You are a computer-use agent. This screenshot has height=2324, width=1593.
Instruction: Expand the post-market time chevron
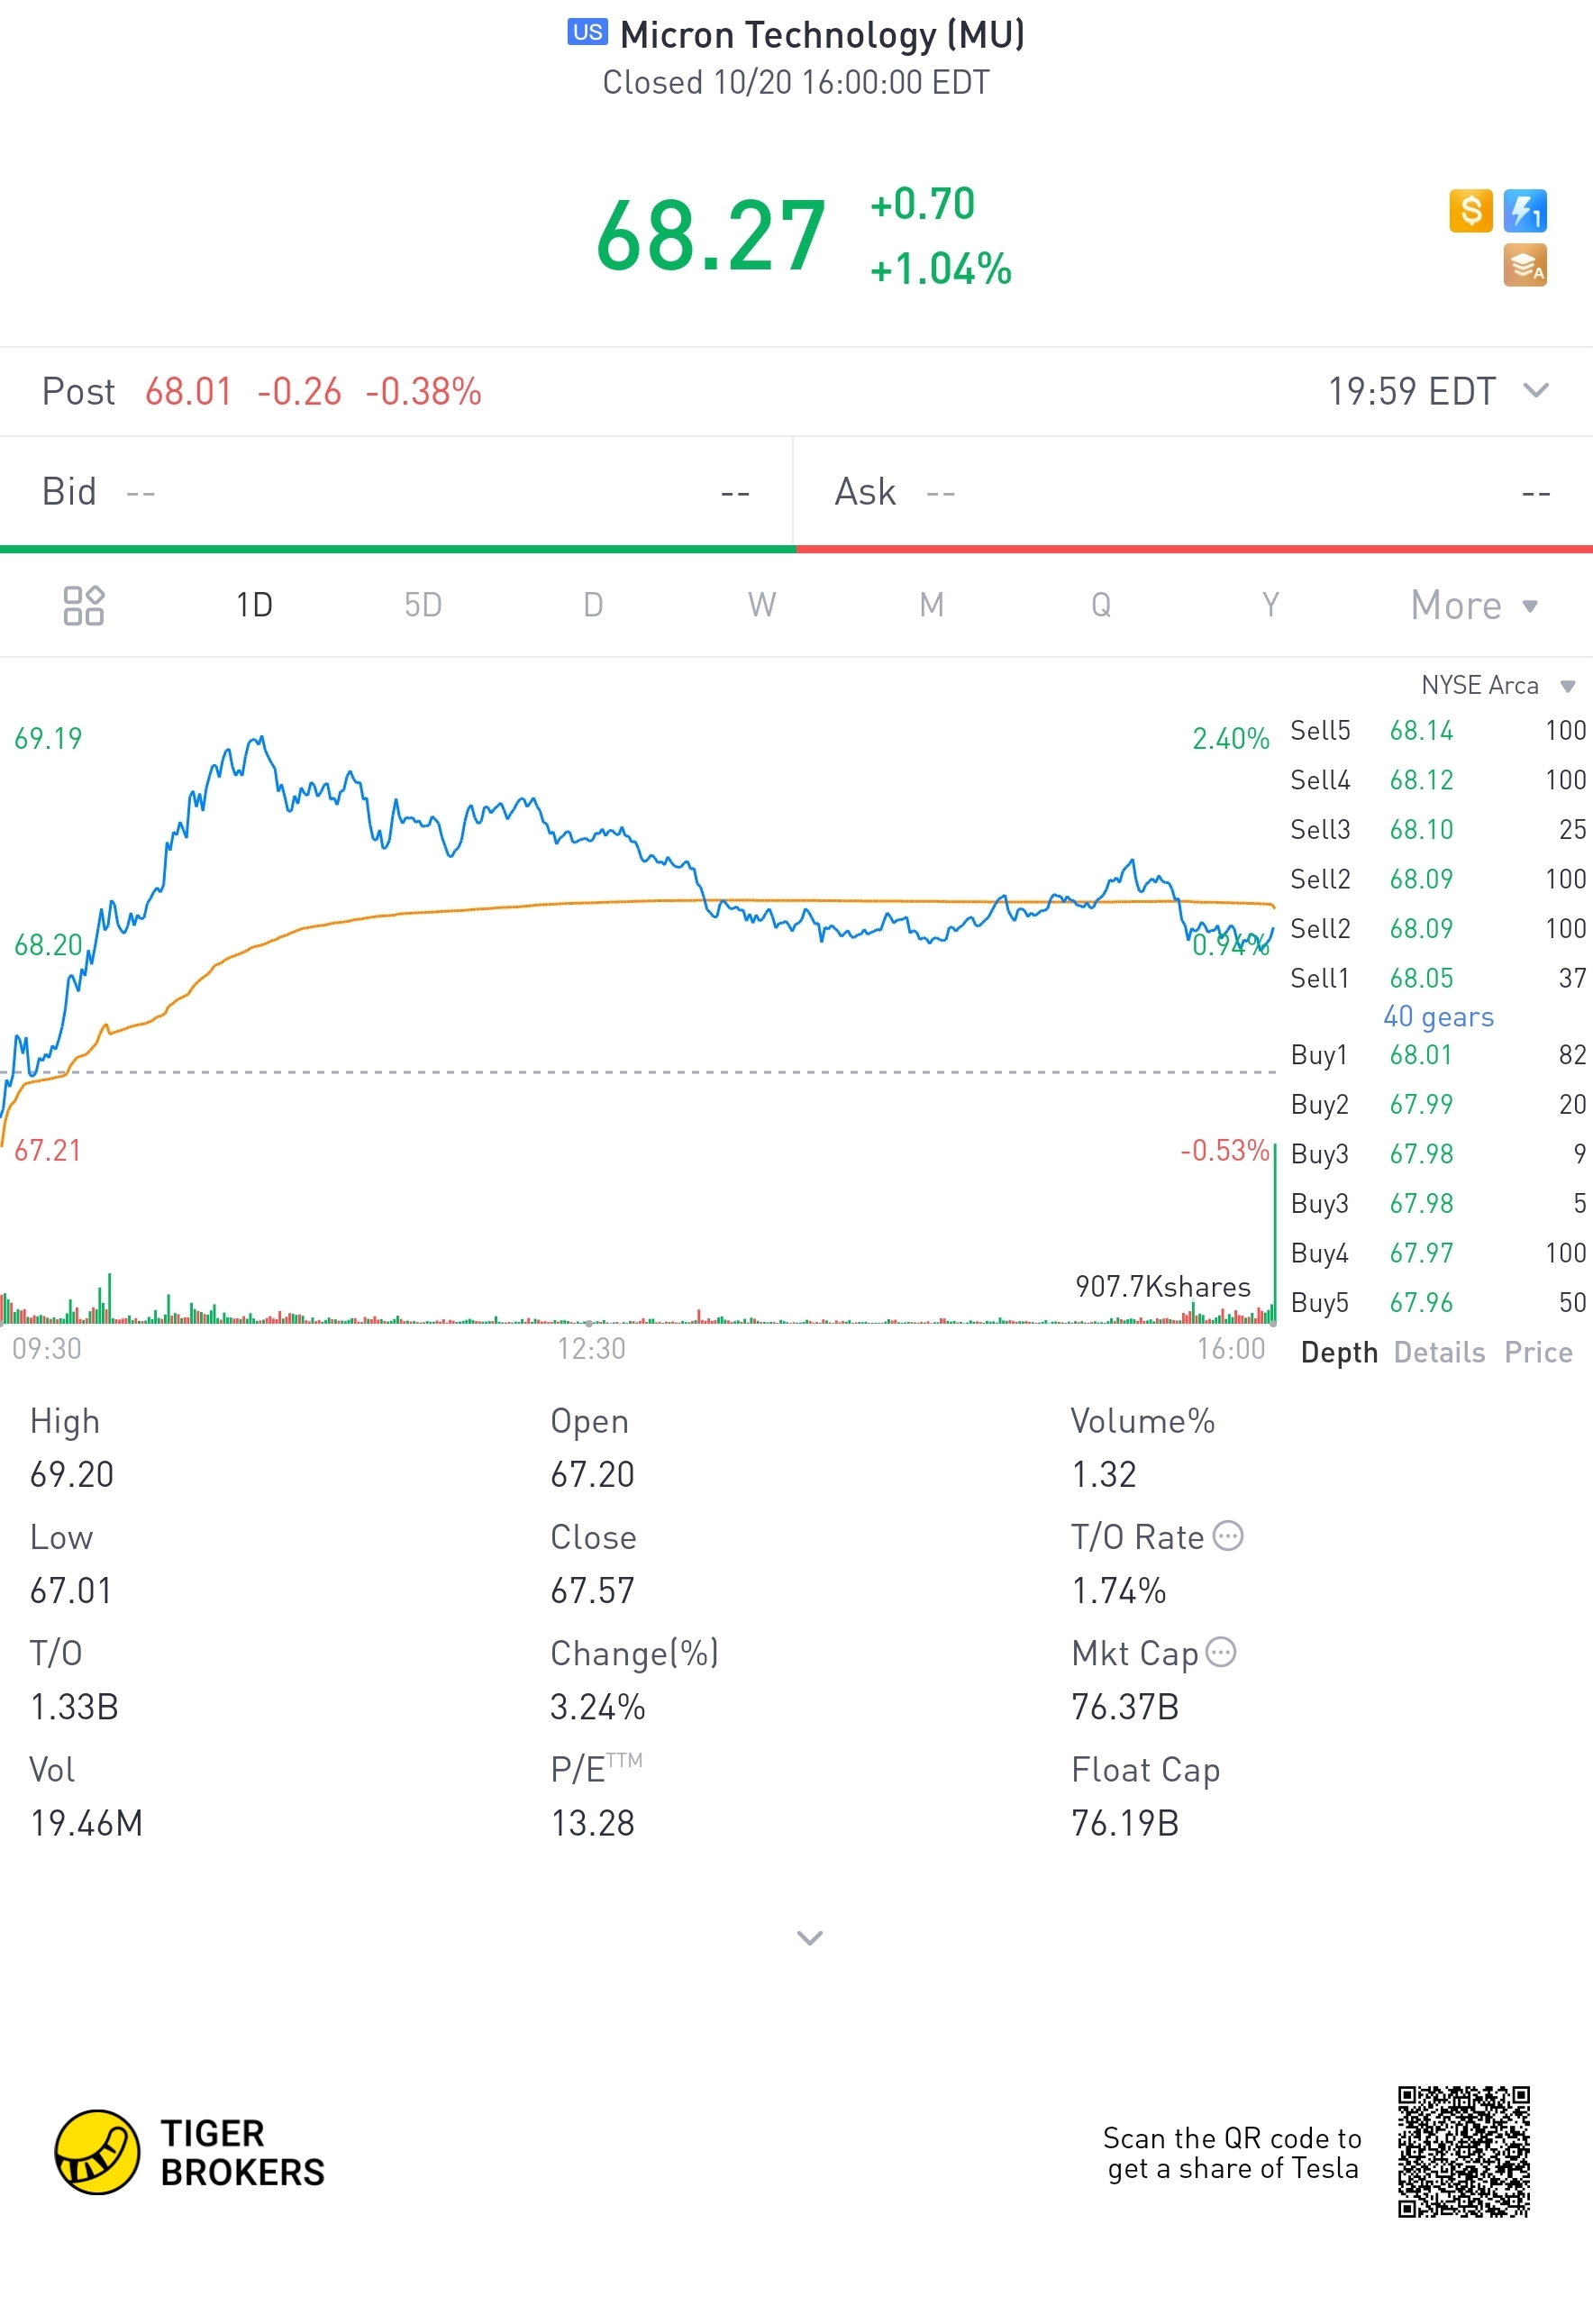point(1536,390)
